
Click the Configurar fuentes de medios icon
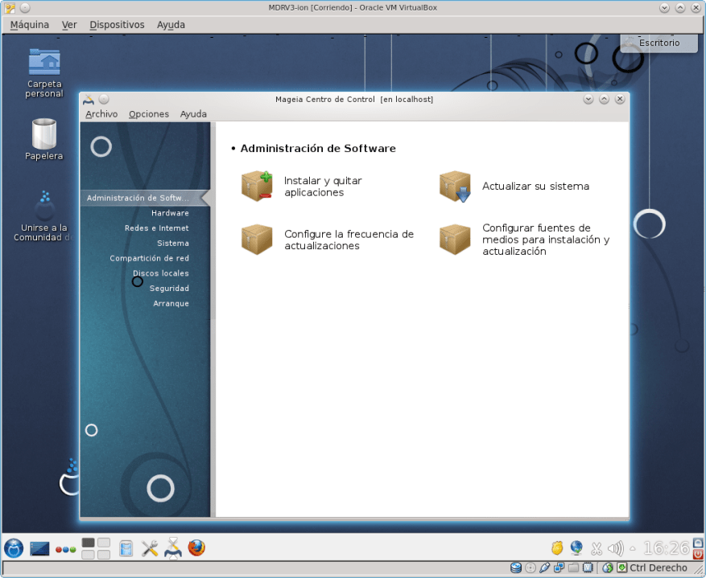click(x=455, y=240)
